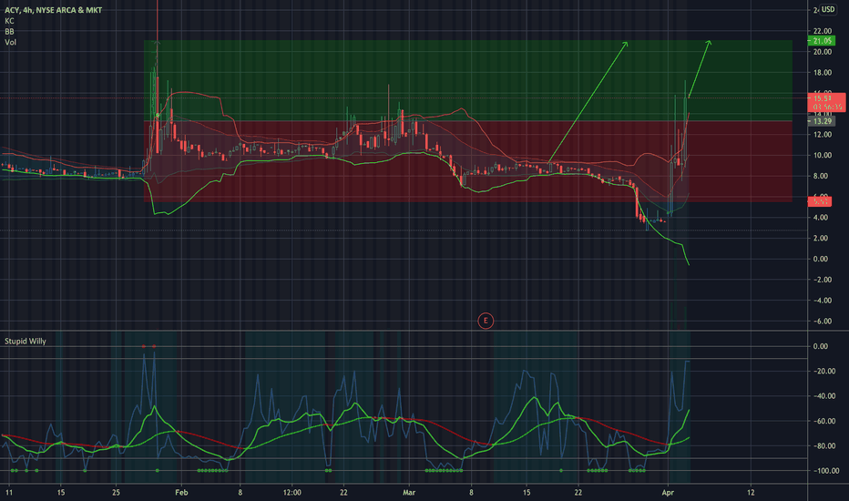Click the Apr date on time axis
This screenshot has width=849, height=501.
[x=668, y=492]
